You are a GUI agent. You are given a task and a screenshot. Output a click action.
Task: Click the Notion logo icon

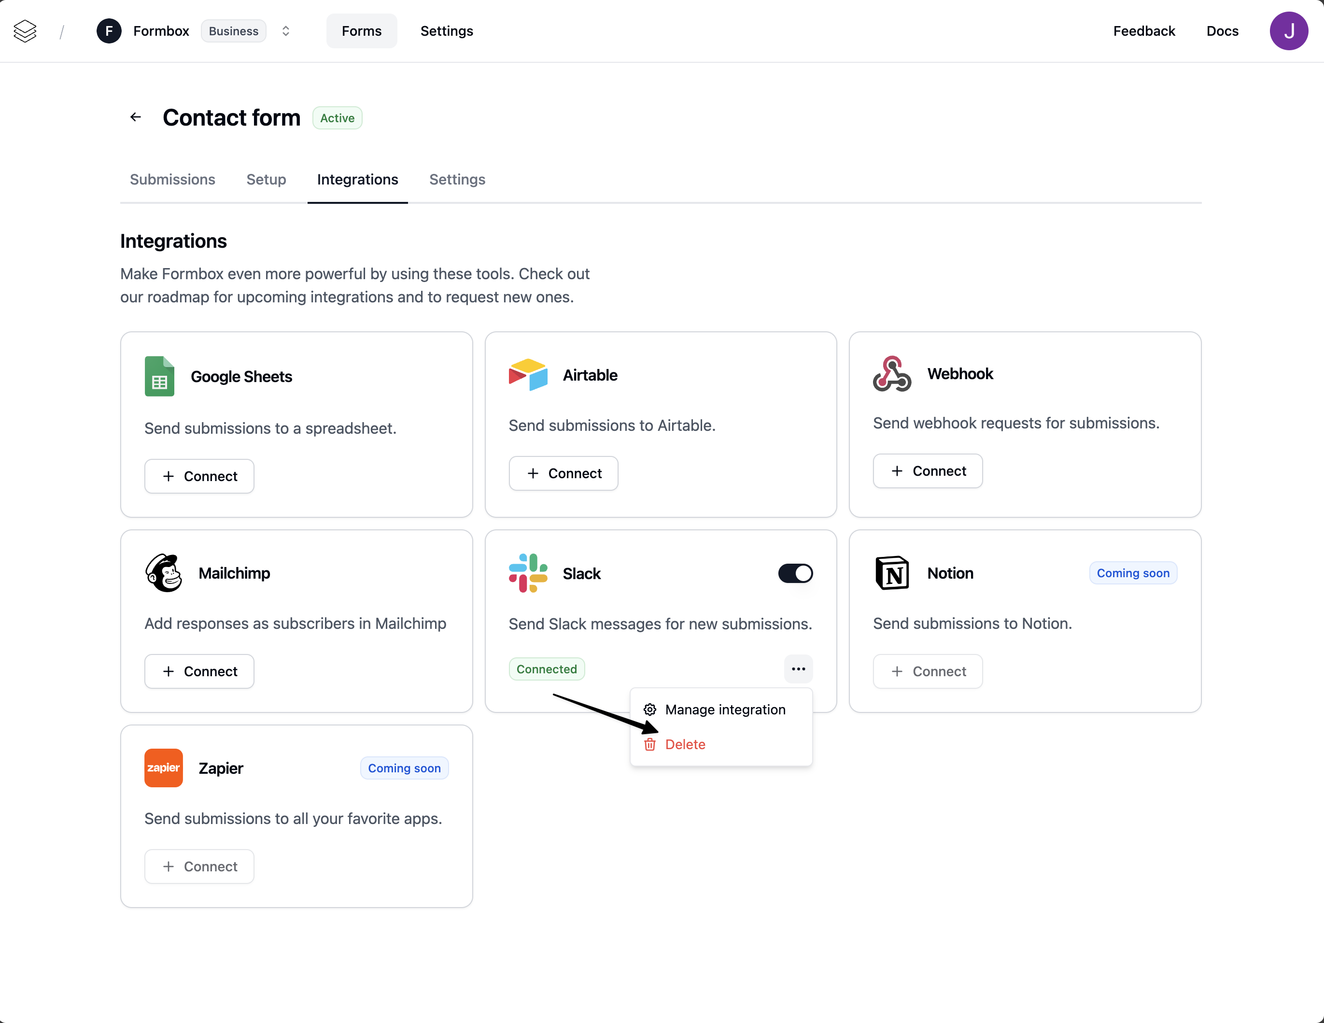[891, 572]
